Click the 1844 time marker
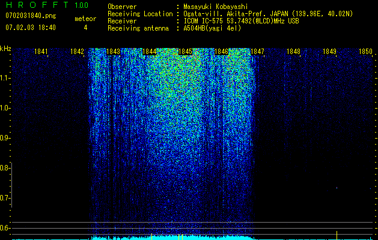 (x=149, y=52)
